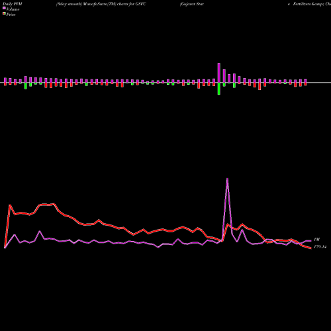Click the peak of the purple volume line

click(x=227, y=178)
